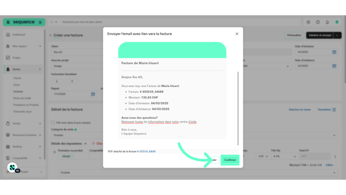Click the Prévisualiser button
The width and height of the screenshot is (346, 195).
point(294,35)
